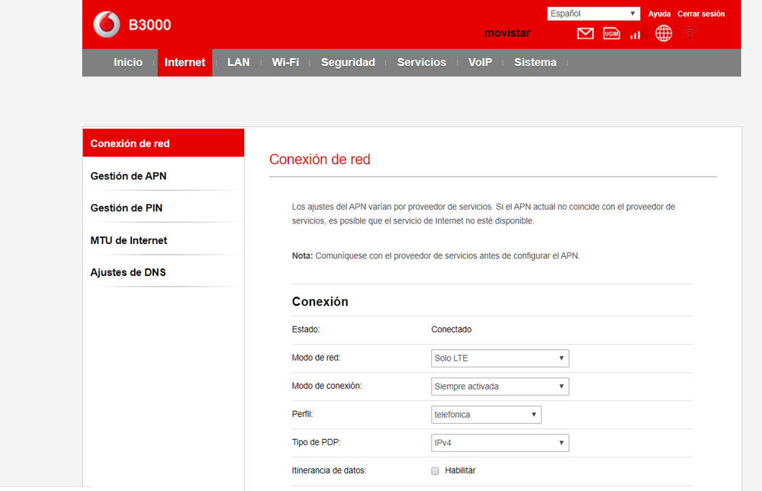Open the SMS messages envelope icon
Image resolution: width=762 pixels, height=491 pixels.
(x=585, y=34)
